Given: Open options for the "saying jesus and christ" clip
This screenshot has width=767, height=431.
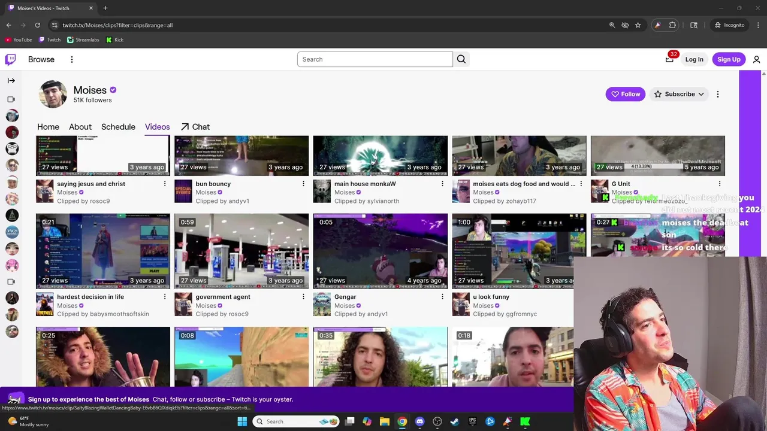Looking at the screenshot, I should tap(165, 184).
